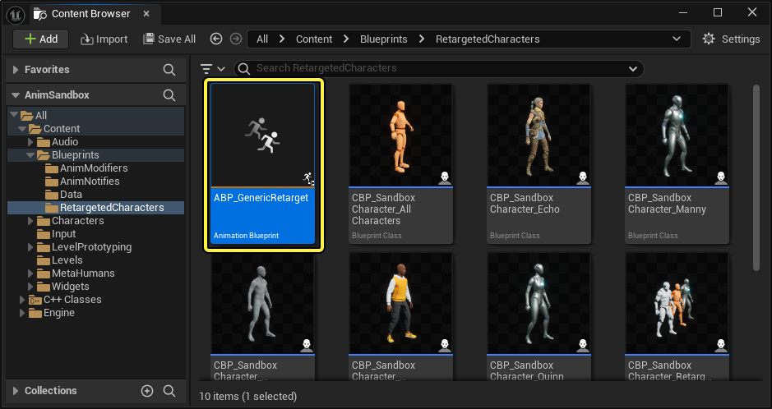Expand the Audio folder arrow
This screenshot has height=409, width=772.
point(30,142)
